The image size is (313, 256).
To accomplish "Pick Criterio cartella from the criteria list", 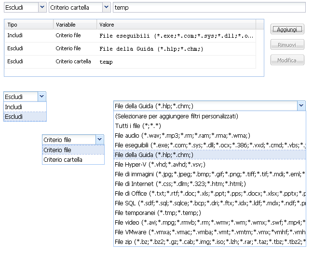I will tap(73, 159).
